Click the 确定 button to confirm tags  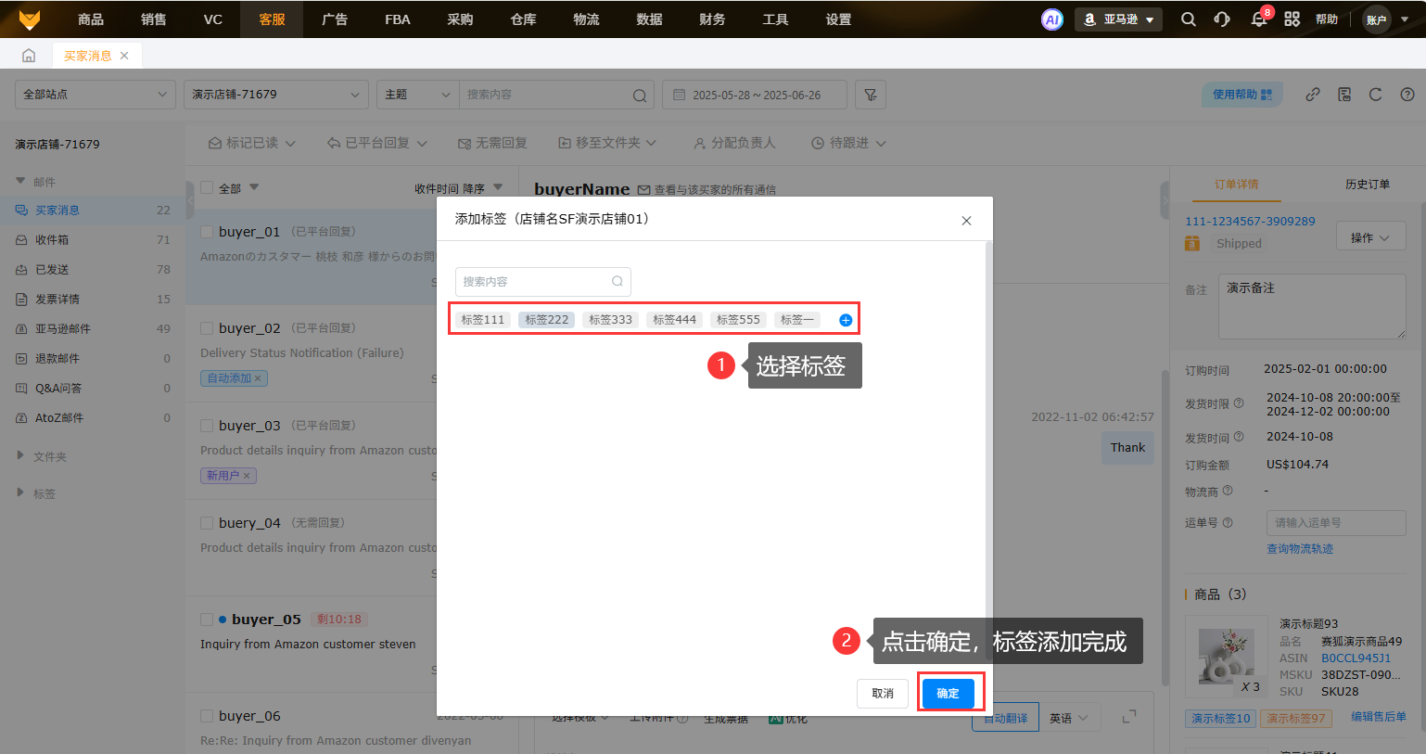948,694
